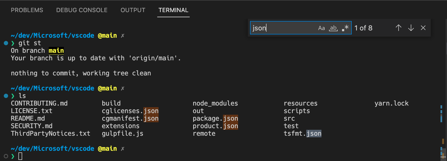Viewport: 447px width, 161px height.
Task: Close the terminal find widget
Action: 423,28
